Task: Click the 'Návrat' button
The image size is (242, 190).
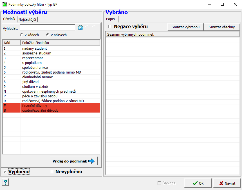Action: coord(227,183)
